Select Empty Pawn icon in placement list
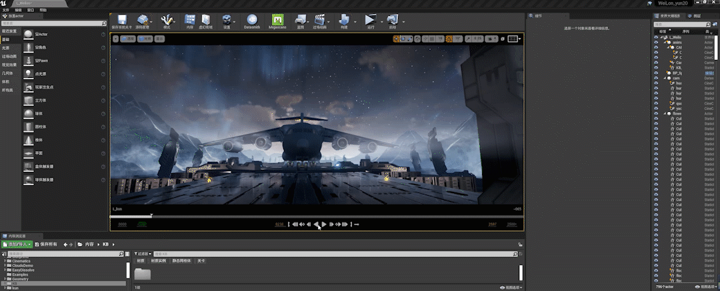The height and width of the screenshot is (291, 720). [29, 61]
